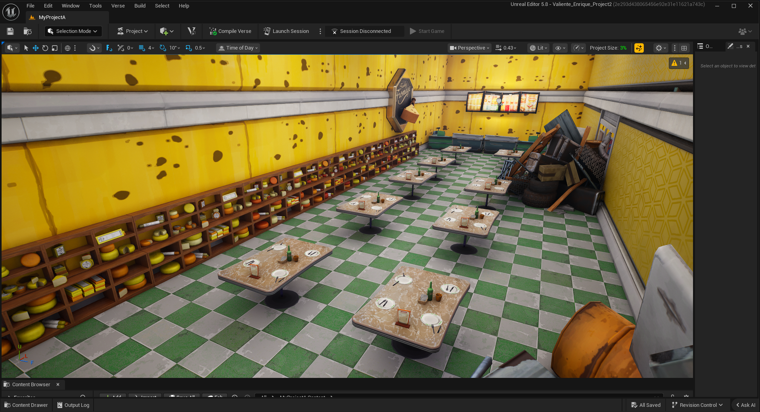This screenshot has height=412, width=760.
Task: Toggle scale snapping
Action: [x=189, y=48]
